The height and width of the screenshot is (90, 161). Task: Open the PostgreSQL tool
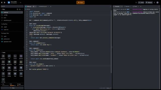(21, 68)
